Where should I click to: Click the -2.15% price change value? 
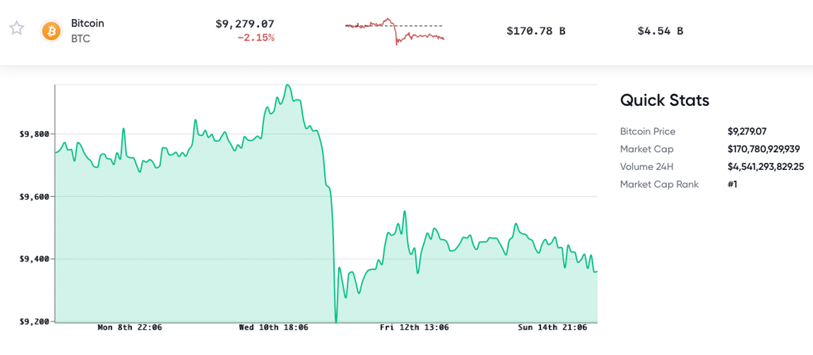pos(255,38)
